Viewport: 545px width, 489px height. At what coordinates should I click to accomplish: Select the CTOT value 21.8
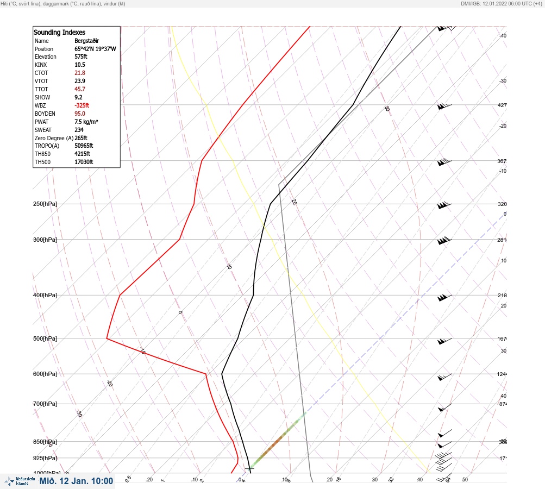coord(79,73)
